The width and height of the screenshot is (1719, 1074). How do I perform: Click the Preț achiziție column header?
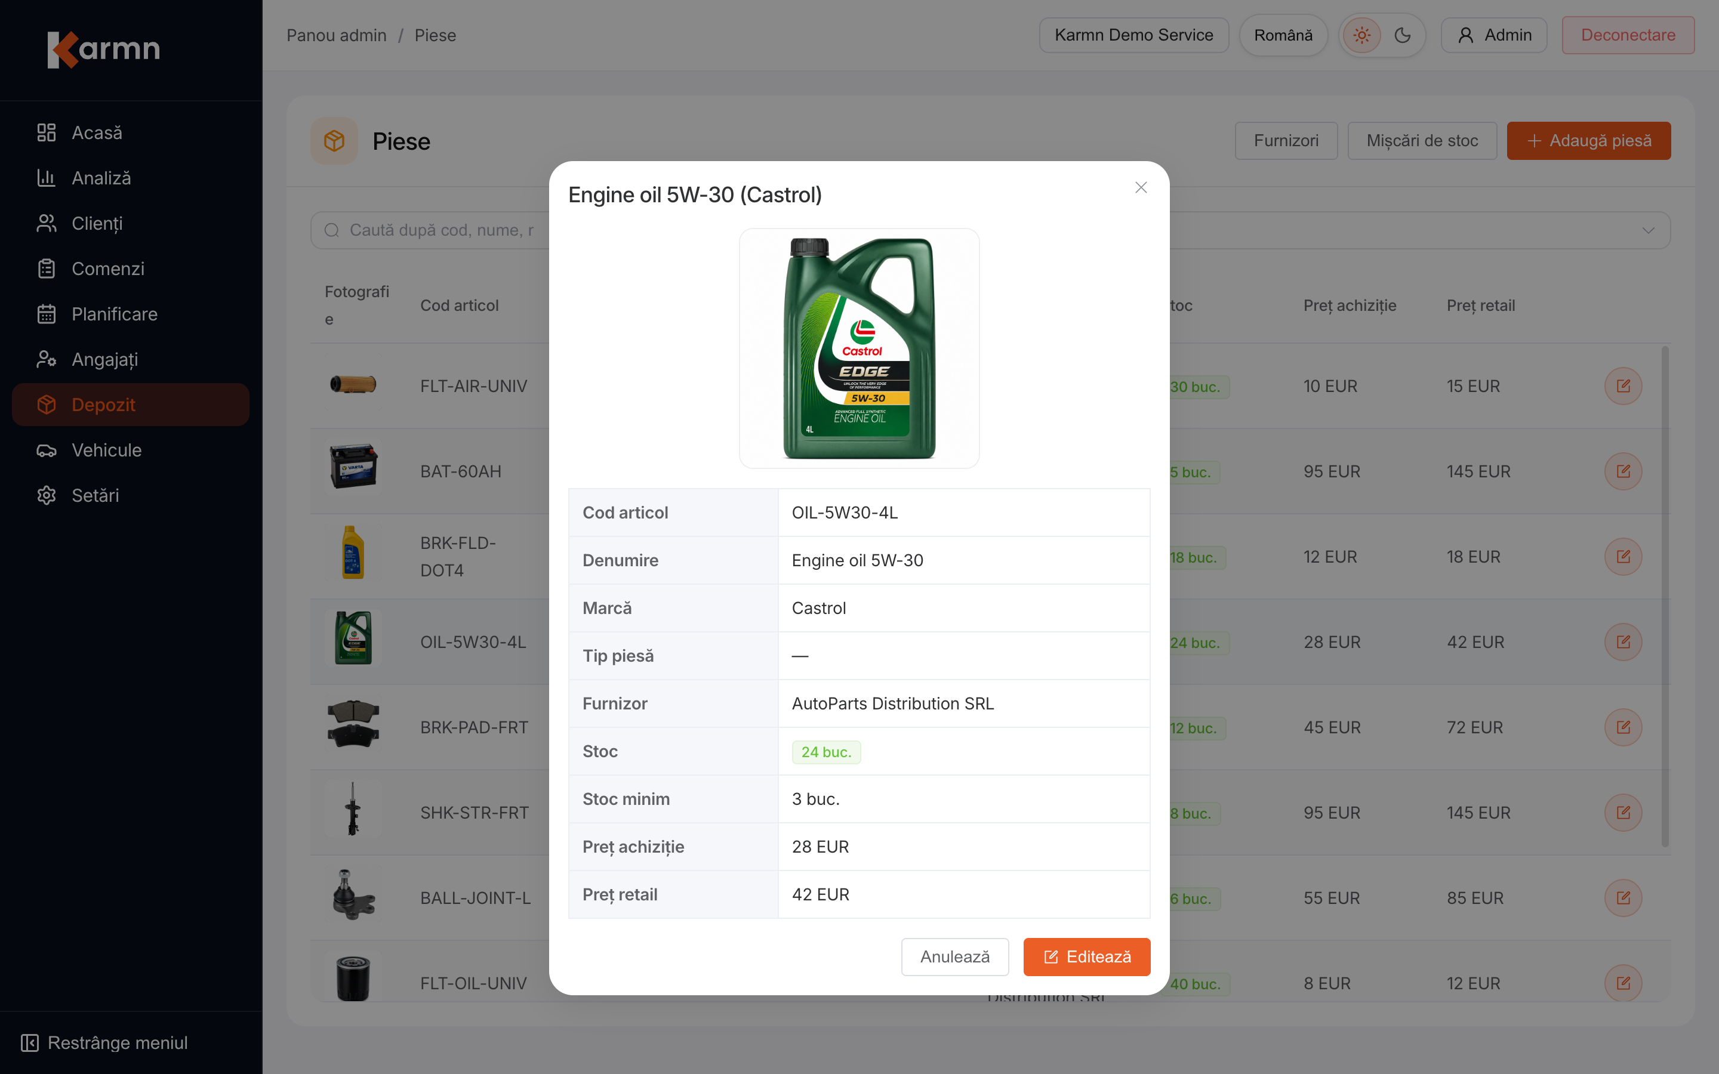coord(1350,305)
